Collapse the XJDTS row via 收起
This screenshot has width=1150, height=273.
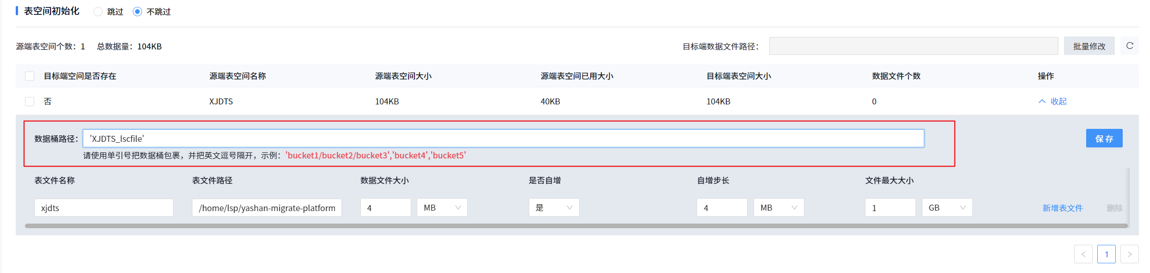click(1053, 101)
